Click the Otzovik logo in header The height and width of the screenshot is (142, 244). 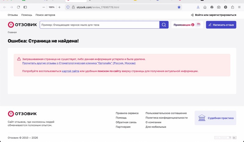click(22, 25)
